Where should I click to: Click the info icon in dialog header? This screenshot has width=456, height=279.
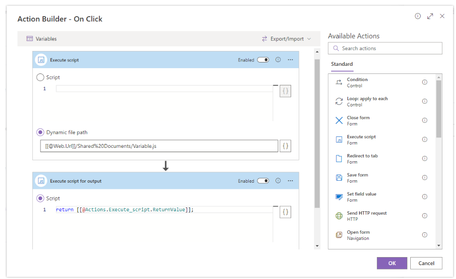417,16
